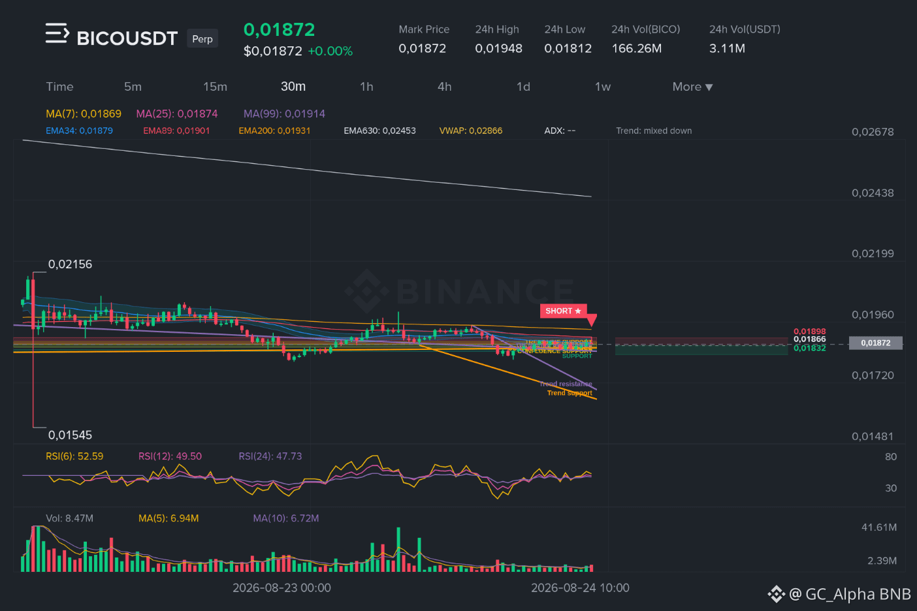Click the volume MA(10): 6.72M label
The height and width of the screenshot is (611, 917).
point(286,518)
